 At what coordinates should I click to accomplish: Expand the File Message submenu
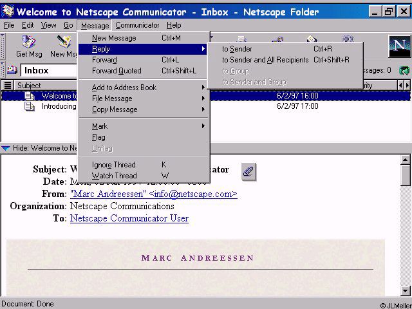click(x=144, y=98)
